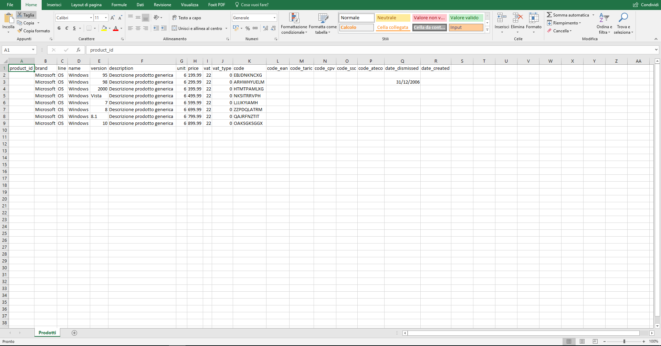Screen dimensions: 661x346
Task: Expand the Generale number format dropdown
Action: coord(274,18)
